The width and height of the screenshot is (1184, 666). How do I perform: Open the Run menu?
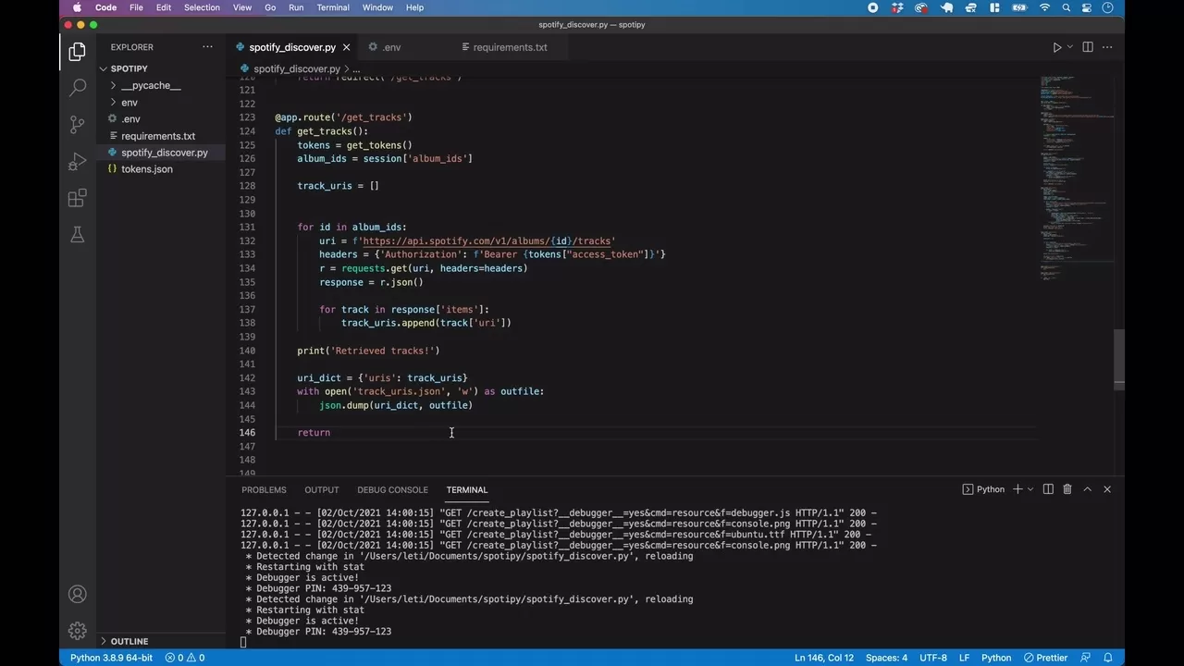pos(296,7)
